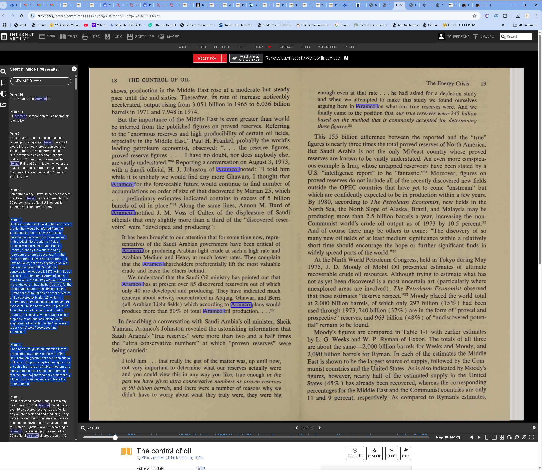Open the Yahoo bookmark

click(98, 25)
